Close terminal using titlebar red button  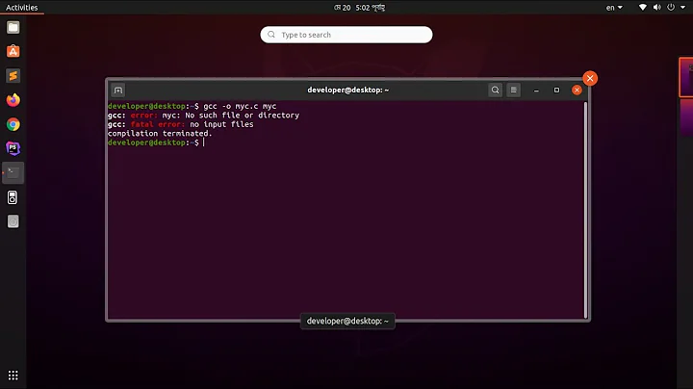577,91
